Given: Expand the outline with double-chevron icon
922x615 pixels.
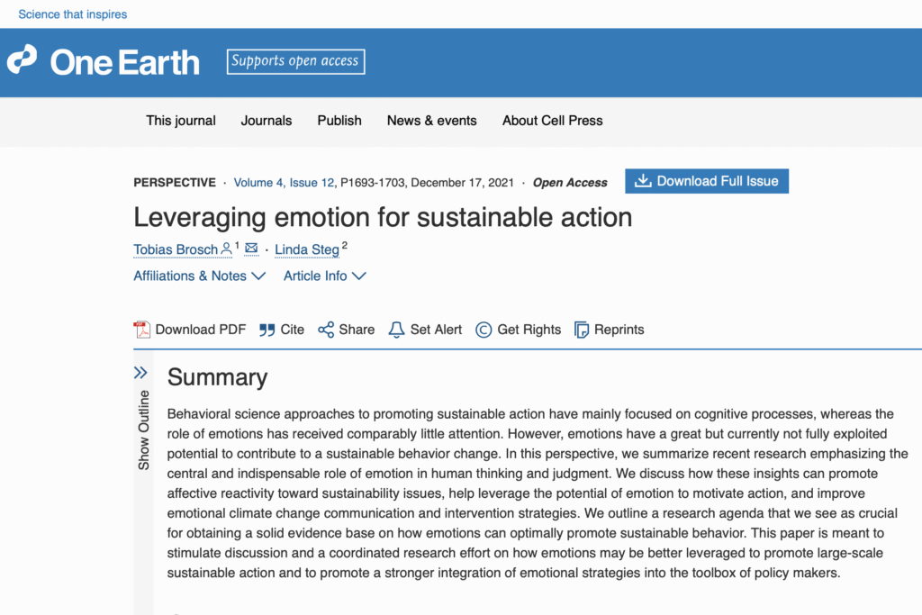Looking at the screenshot, I should click(x=140, y=373).
